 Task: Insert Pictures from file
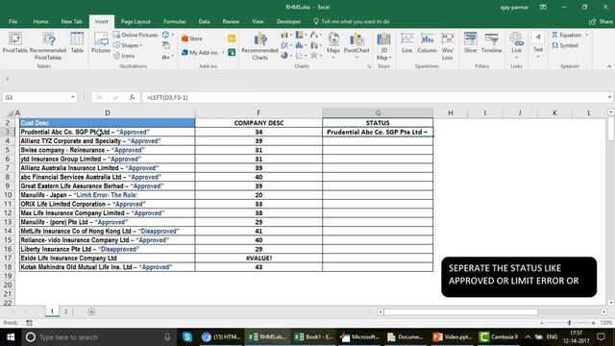tap(101, 42)
